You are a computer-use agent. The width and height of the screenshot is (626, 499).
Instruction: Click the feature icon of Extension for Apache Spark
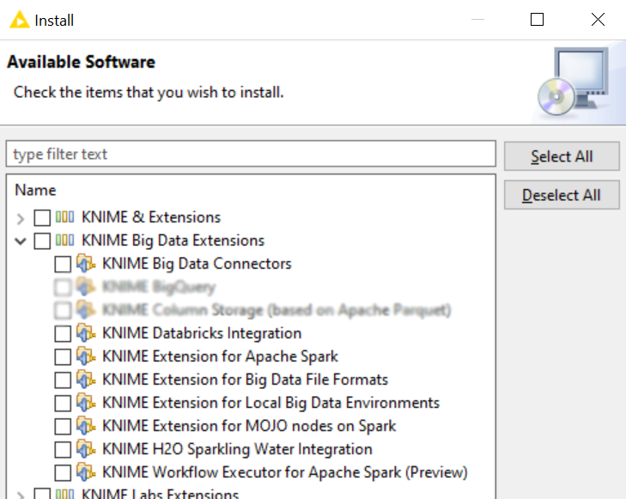[86, 356]
